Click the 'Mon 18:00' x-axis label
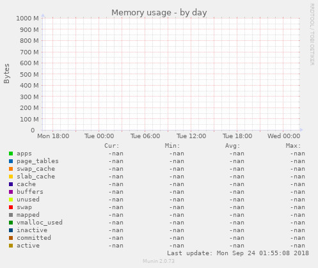 click(x=53, y=136)
